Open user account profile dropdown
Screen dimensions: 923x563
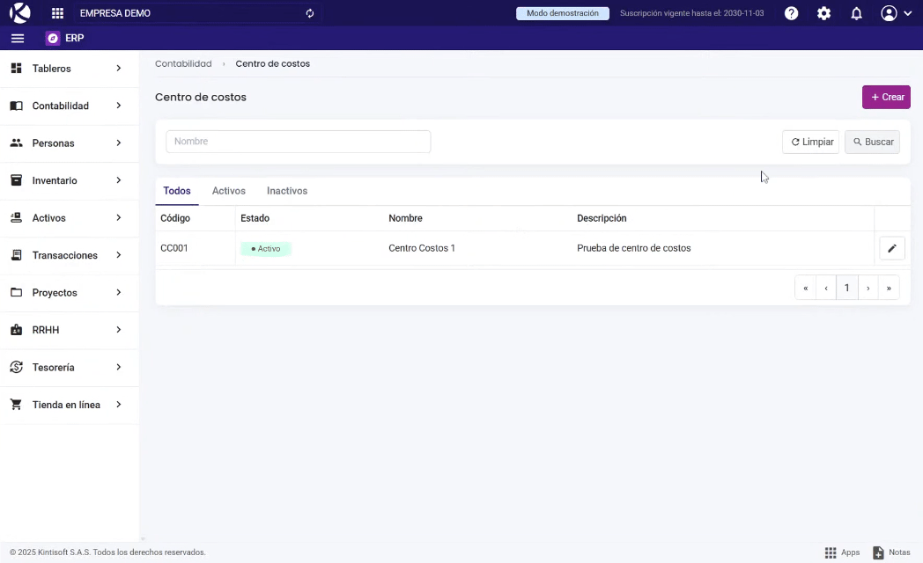896,13
